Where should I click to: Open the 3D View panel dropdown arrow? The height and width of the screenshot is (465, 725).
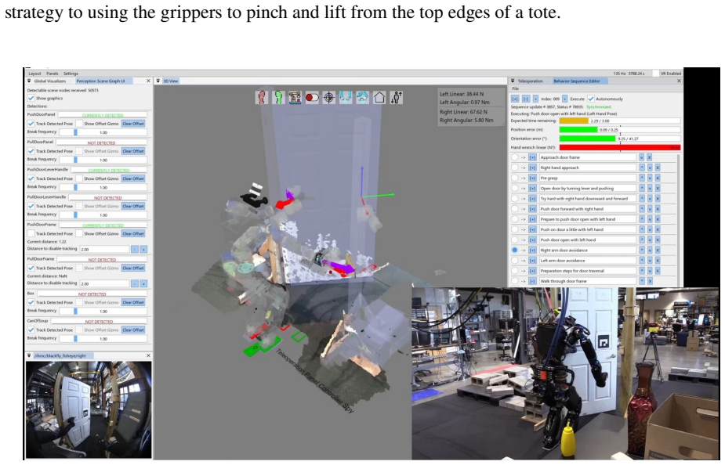158,81
